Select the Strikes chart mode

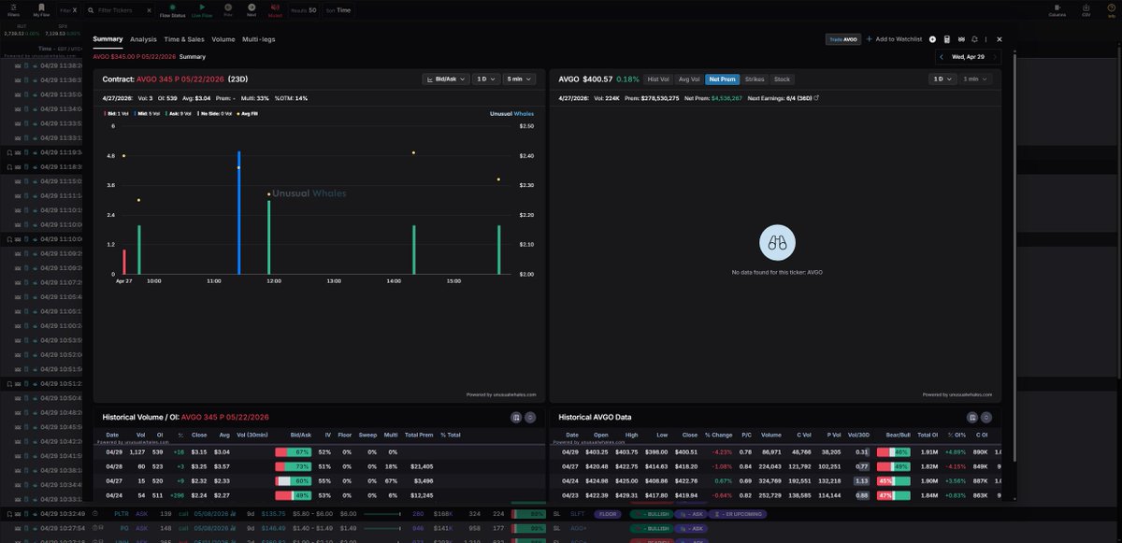coord(755,79)
